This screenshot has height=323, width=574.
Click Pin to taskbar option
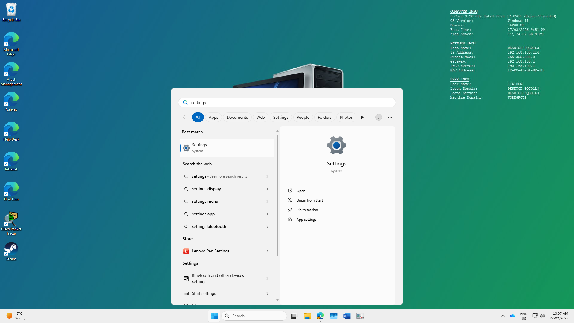coord(307,210)
